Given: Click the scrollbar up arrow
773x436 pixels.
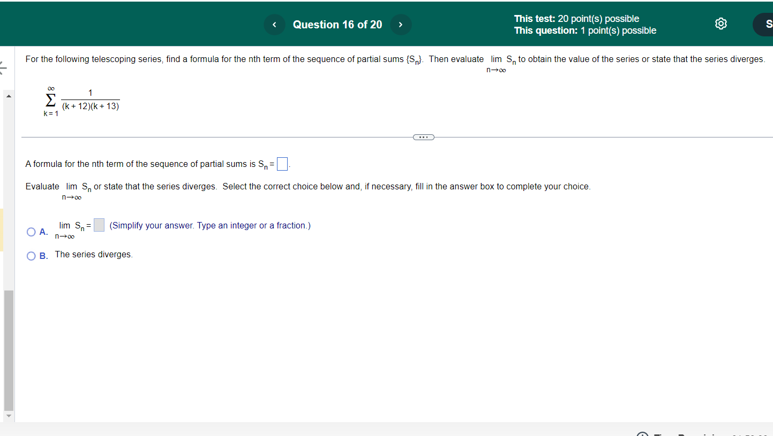Looking at the screenshot, I should [9, 96].
